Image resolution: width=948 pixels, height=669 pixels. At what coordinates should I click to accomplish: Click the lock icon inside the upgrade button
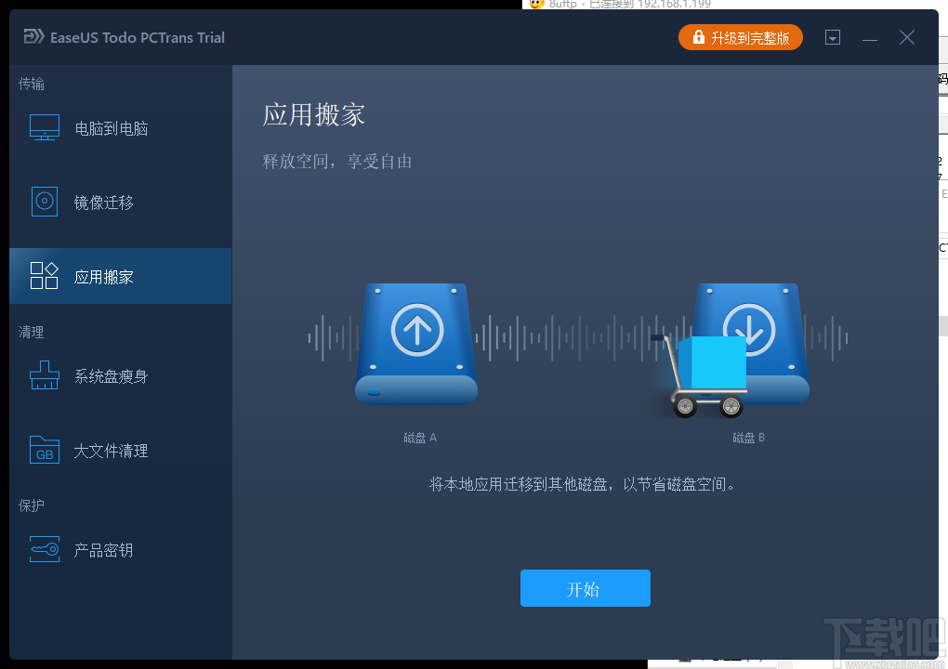tap(697, 37)
